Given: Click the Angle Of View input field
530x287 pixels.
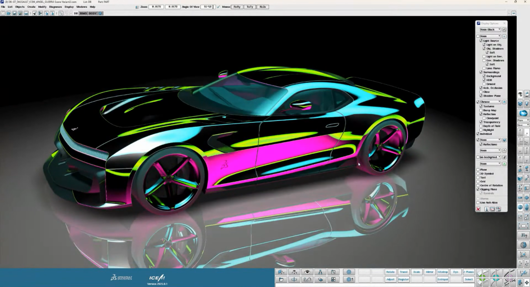Looking at the screenshot, I should pyautogui.click(x=208, y=7).
